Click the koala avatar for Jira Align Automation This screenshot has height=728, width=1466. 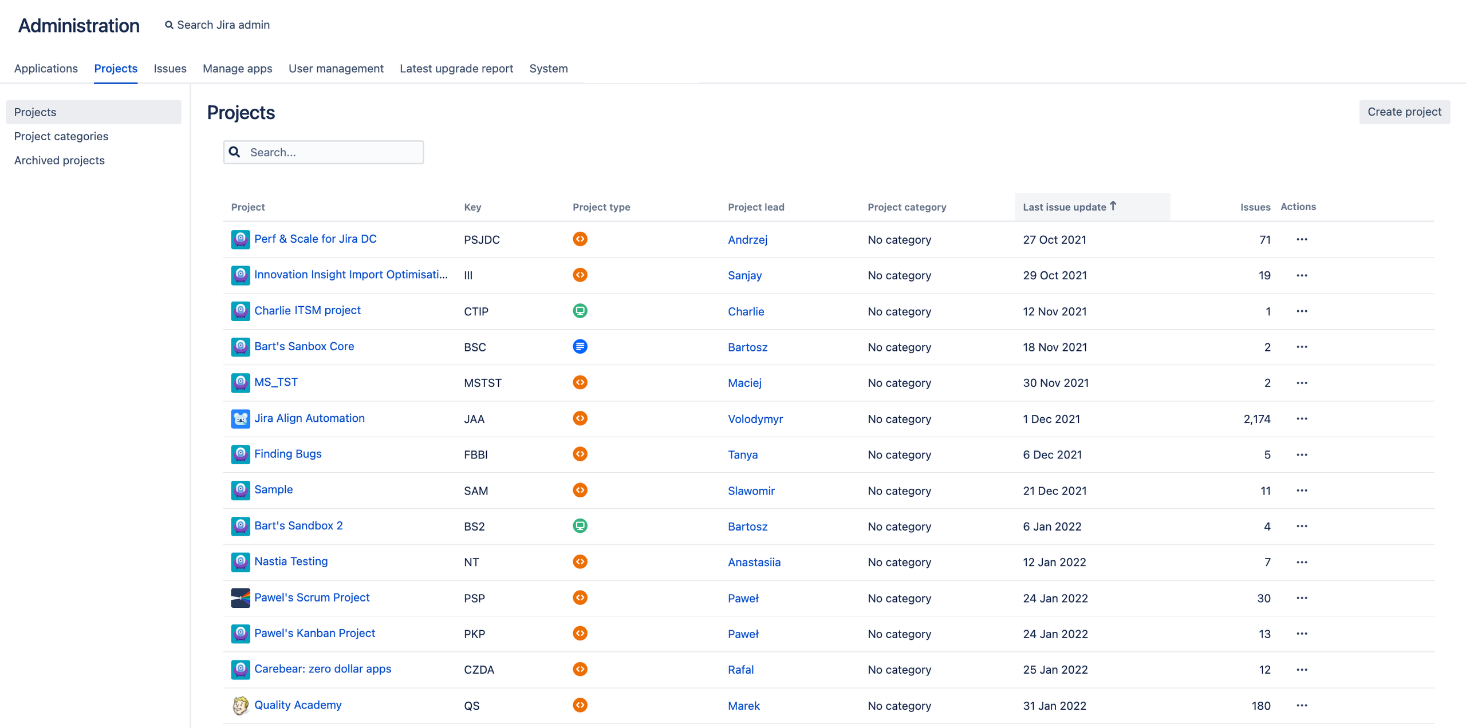coord(241,418)
